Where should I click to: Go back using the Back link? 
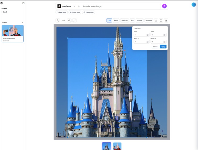pos(4,12)
